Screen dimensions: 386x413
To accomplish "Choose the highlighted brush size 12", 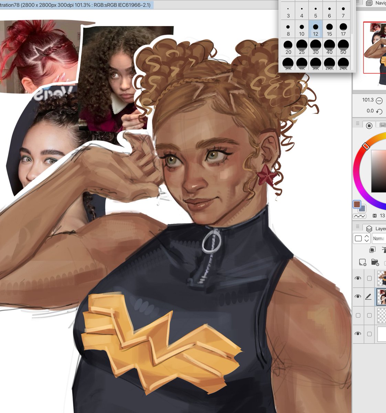I will tap(315, 29).
